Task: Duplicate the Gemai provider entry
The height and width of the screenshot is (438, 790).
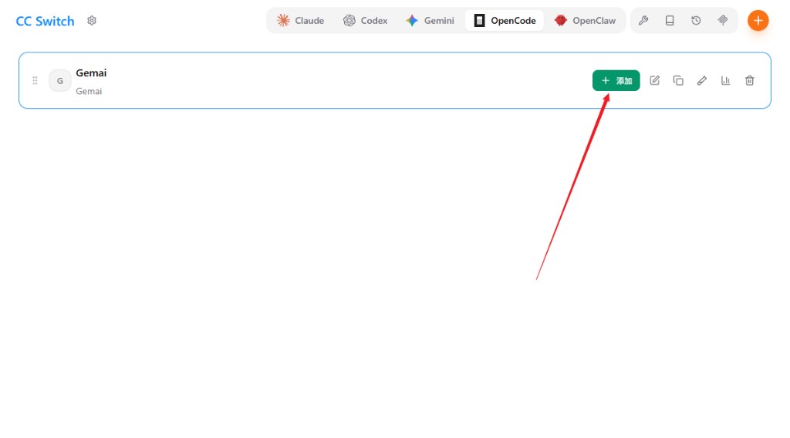Action: [x=678, y=80]
